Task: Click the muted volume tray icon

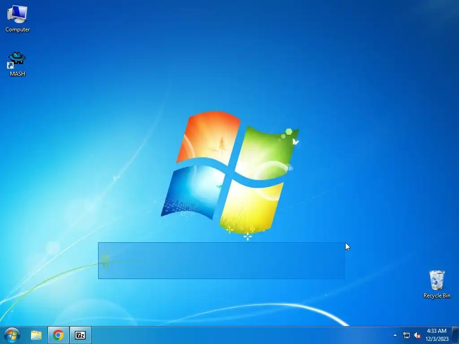Action: pyautogui.click(x=417, y=335)
